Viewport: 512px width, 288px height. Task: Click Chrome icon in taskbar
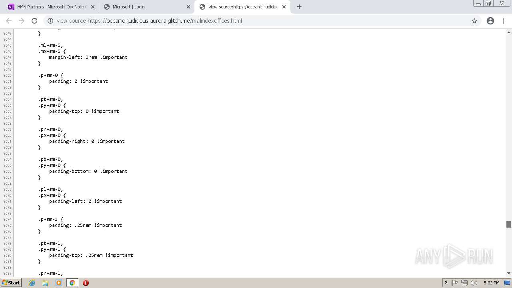click(x=72, y=283)
